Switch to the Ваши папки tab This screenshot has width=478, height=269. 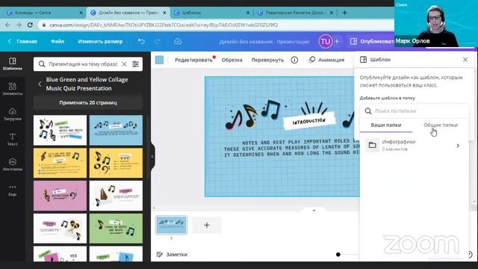point(386,125)
